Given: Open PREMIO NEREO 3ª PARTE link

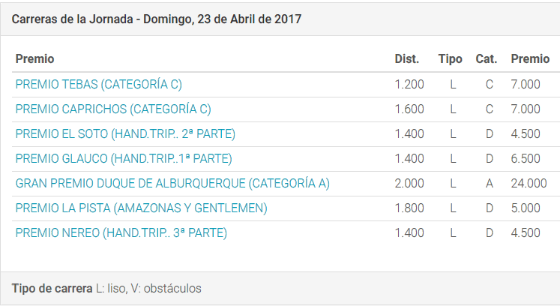Looking at the screenshot, I should pyautogui.click(x=121, y=232).
